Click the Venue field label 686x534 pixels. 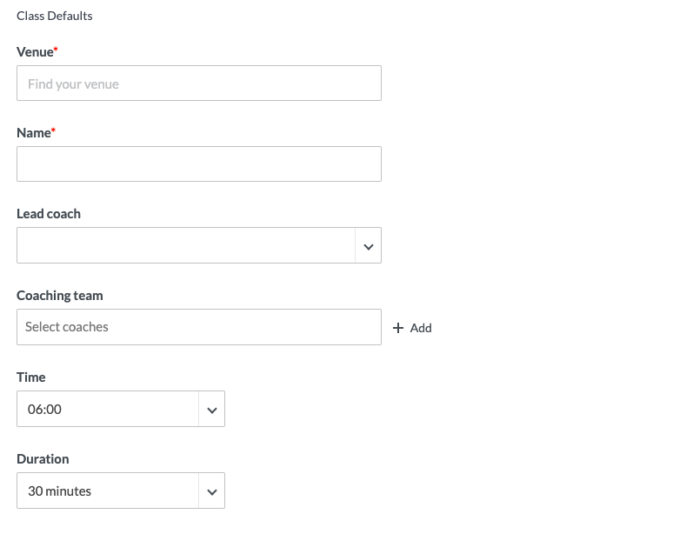pos(34,52)
